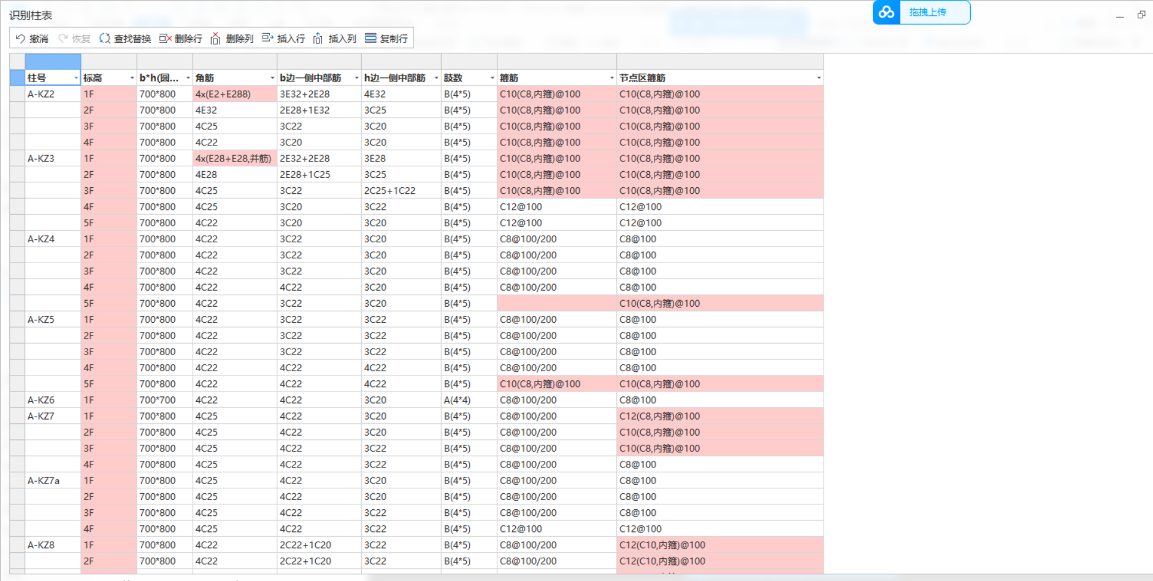
Task: Click the 恢复 redo icon
Action: 63,39
